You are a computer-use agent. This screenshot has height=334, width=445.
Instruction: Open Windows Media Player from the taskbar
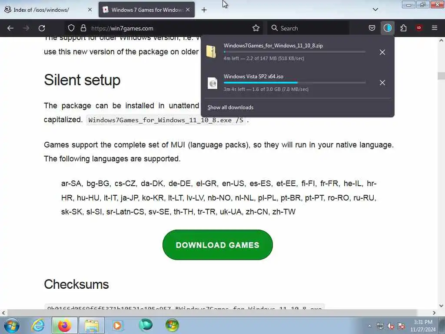(x=117, y=325)
